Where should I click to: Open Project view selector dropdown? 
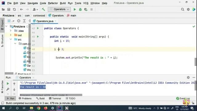11,21
